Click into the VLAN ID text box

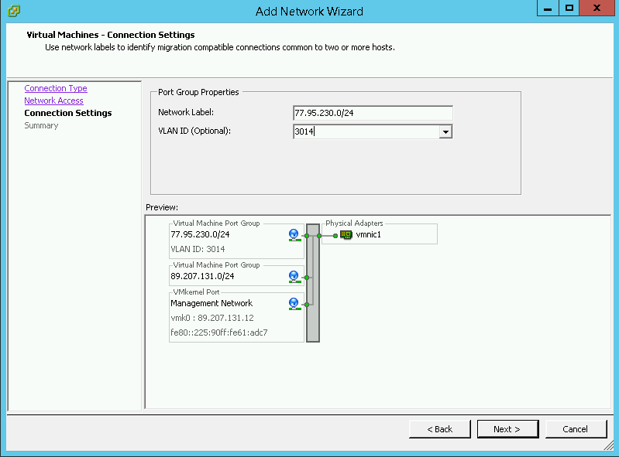pyautogui.click(x=366, y=132)
